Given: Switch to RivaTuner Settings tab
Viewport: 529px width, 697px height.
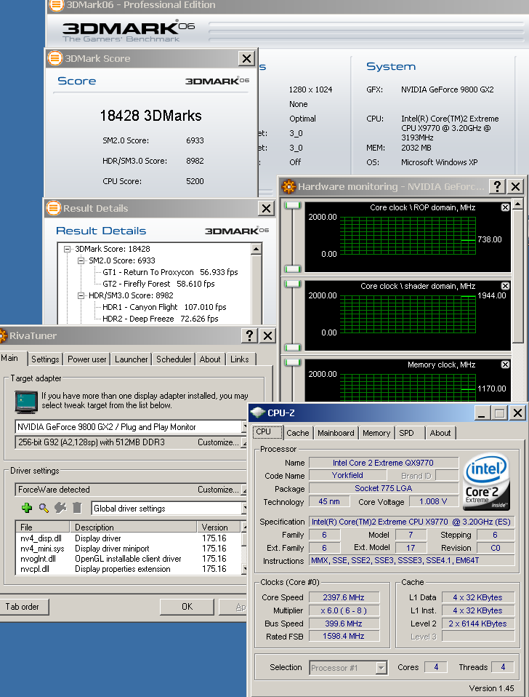Looking at the screenshot, I should [x=45, y=359].
